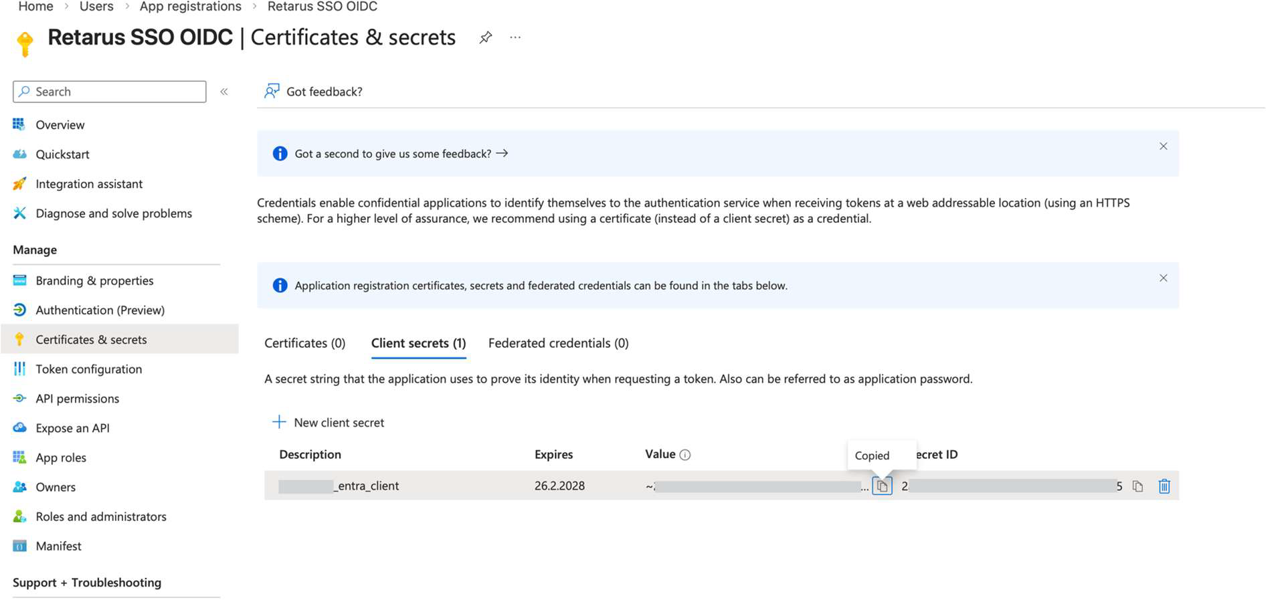1266x604 pixels.
Task: Close the application registration info banner
Action: pos(1163,278)
